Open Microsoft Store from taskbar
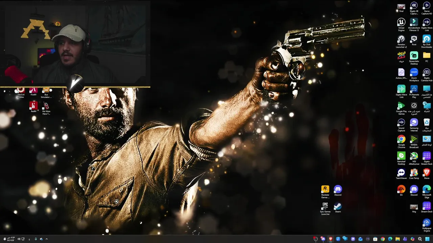This screenshot has width=433, height=243. pos(375,239)
